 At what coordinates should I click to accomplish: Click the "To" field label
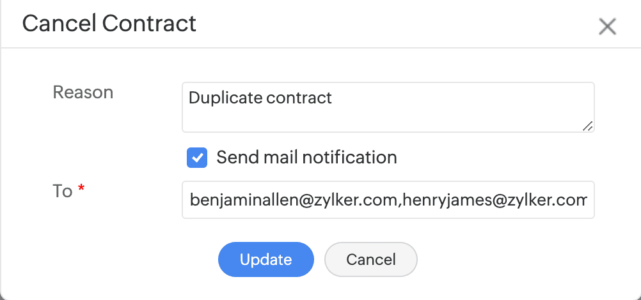pos(62,191)
